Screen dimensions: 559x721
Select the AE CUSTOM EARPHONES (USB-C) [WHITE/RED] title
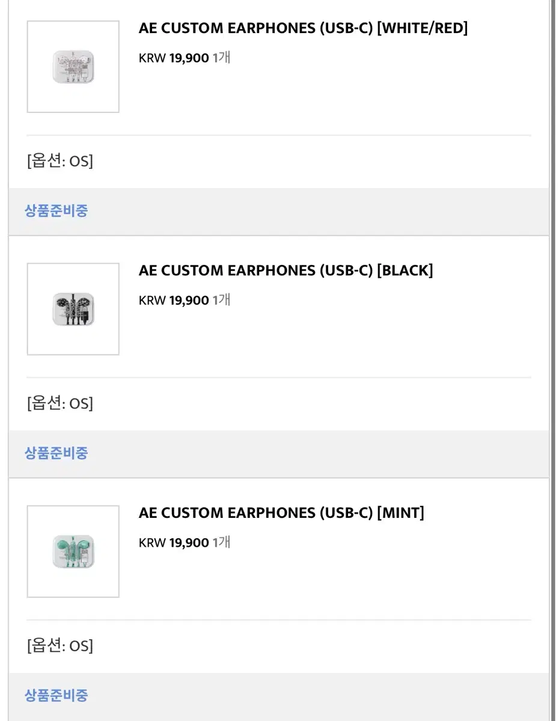[304, 28]
